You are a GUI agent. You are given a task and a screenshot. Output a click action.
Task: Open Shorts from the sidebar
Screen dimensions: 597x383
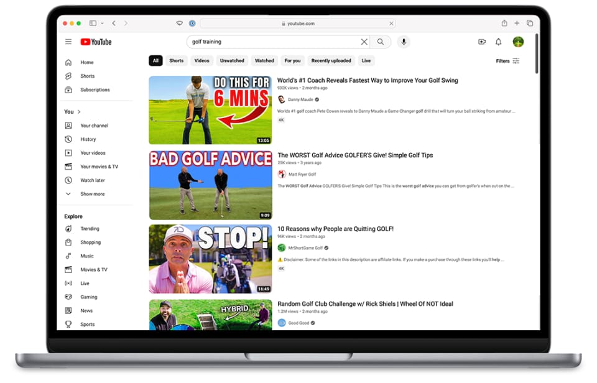point(87,76)
